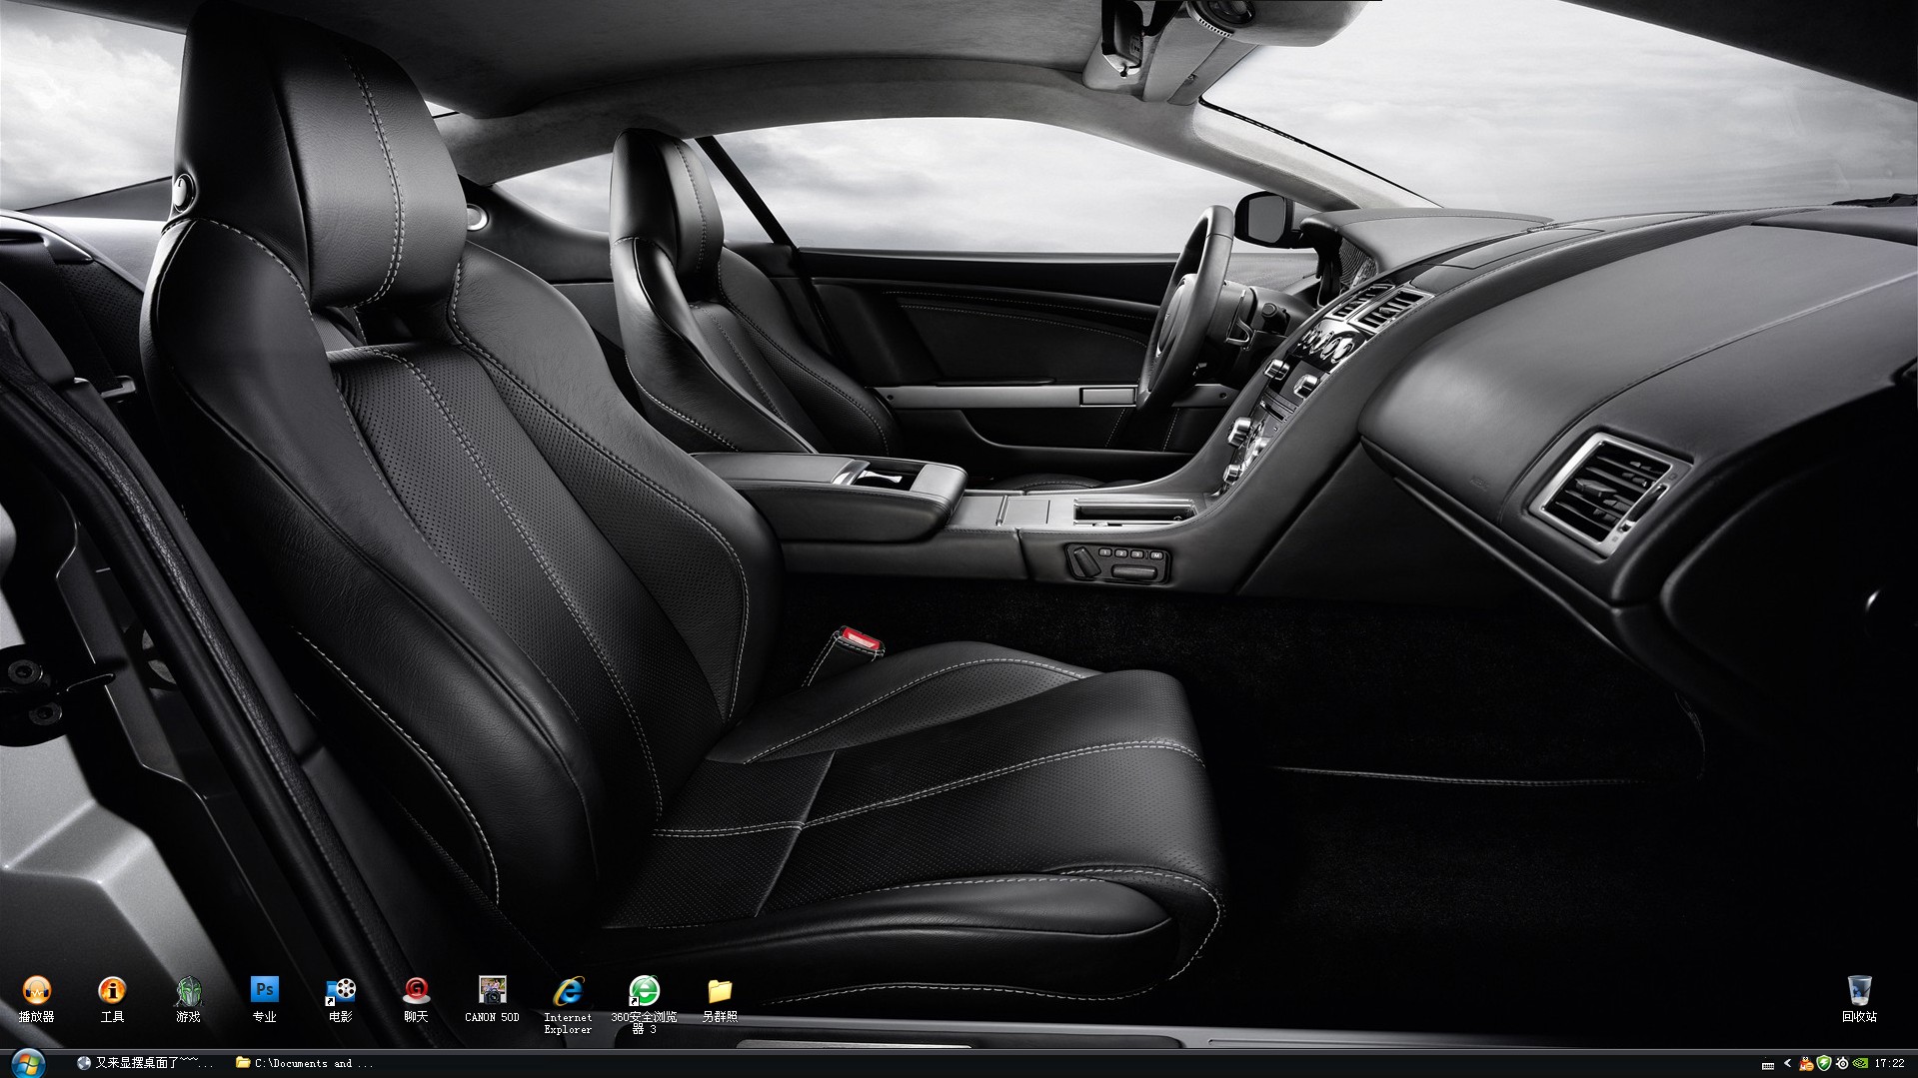Open the 电影 movies shortcut icon
The height and width of the screenshot is (1078, 1918).
point(340,999)
